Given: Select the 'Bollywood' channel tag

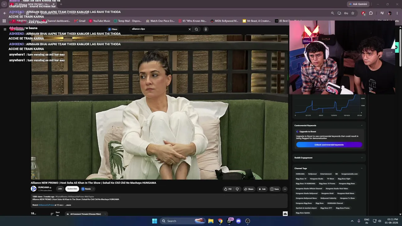Looking at the screenshot, I should (x=312, y=174).
